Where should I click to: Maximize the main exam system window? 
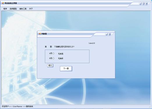[x=144, y=3]
